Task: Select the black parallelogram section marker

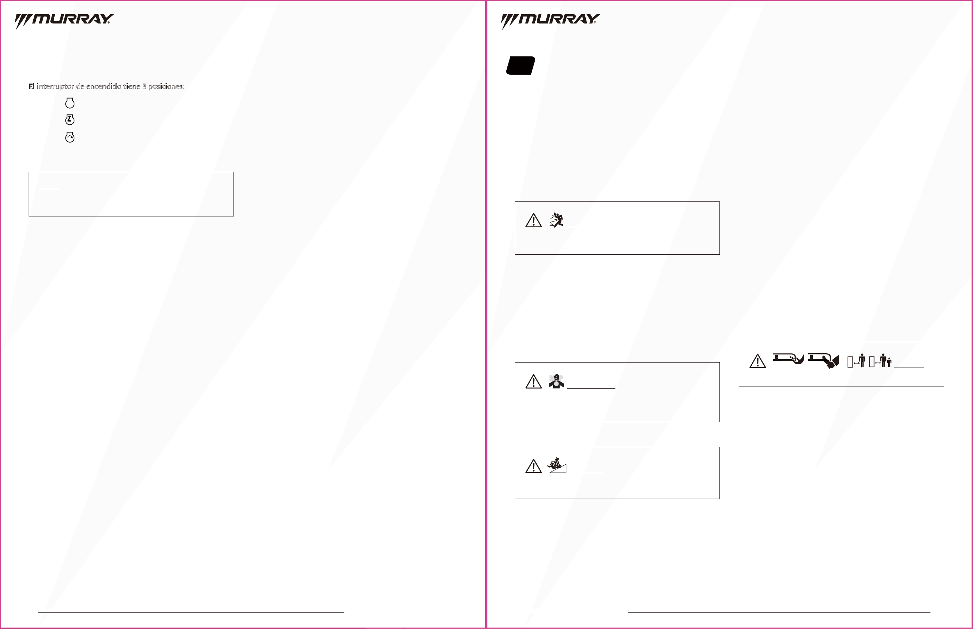Action: pyautogui.click(x=521, y=65)
